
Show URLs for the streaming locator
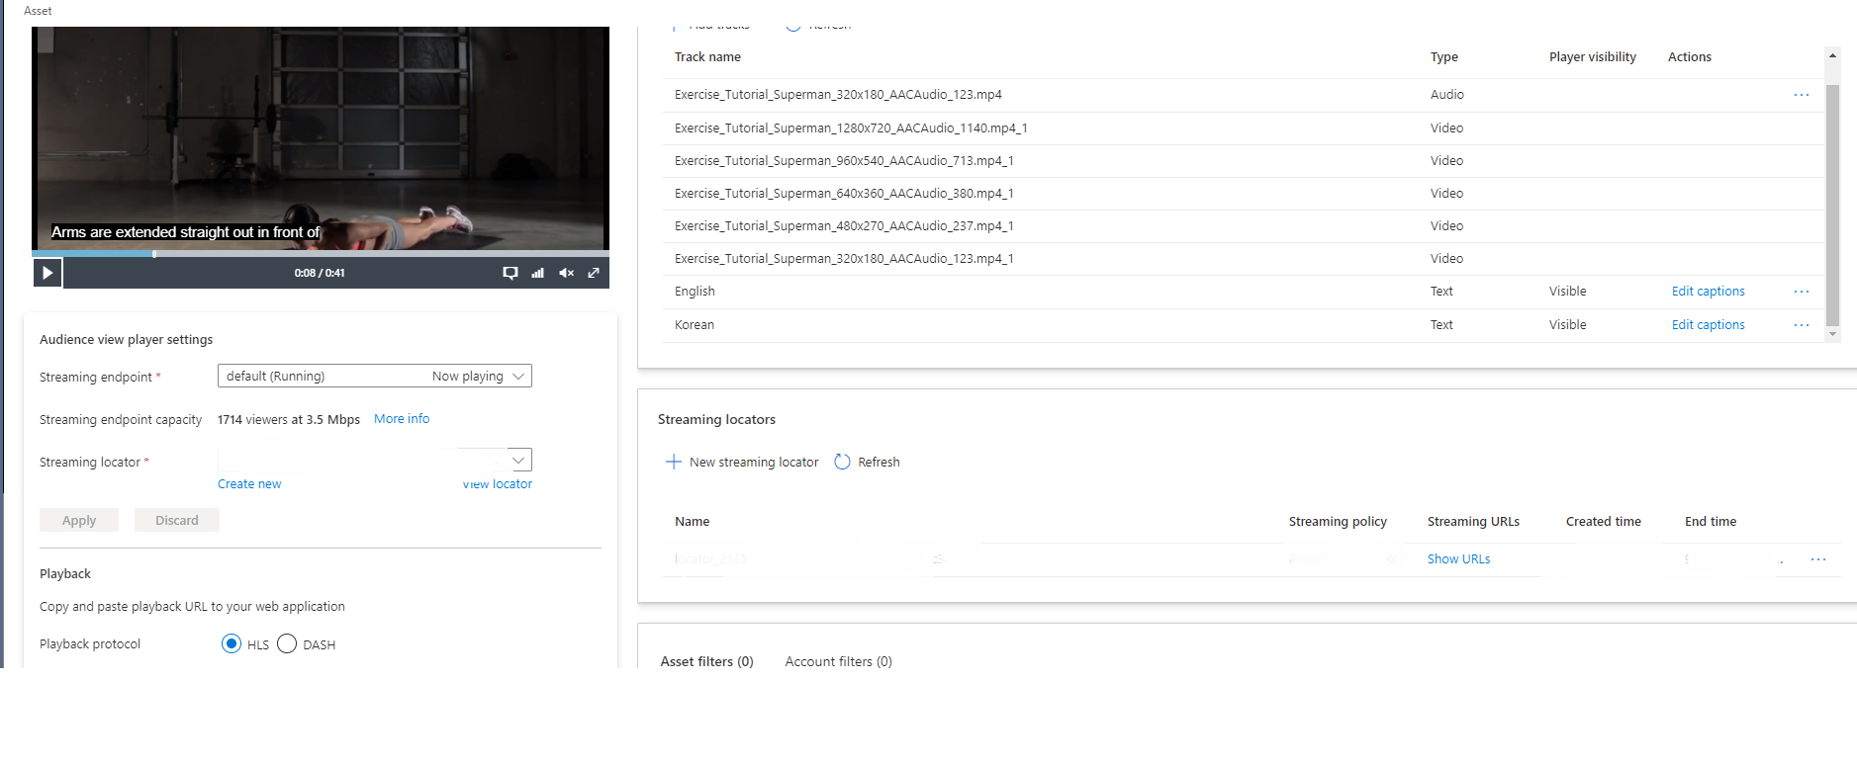coord(1458,559)
